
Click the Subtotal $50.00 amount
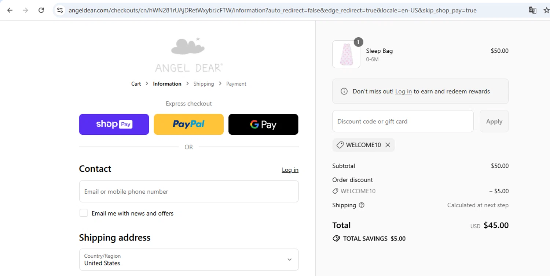tap(500, 166)
